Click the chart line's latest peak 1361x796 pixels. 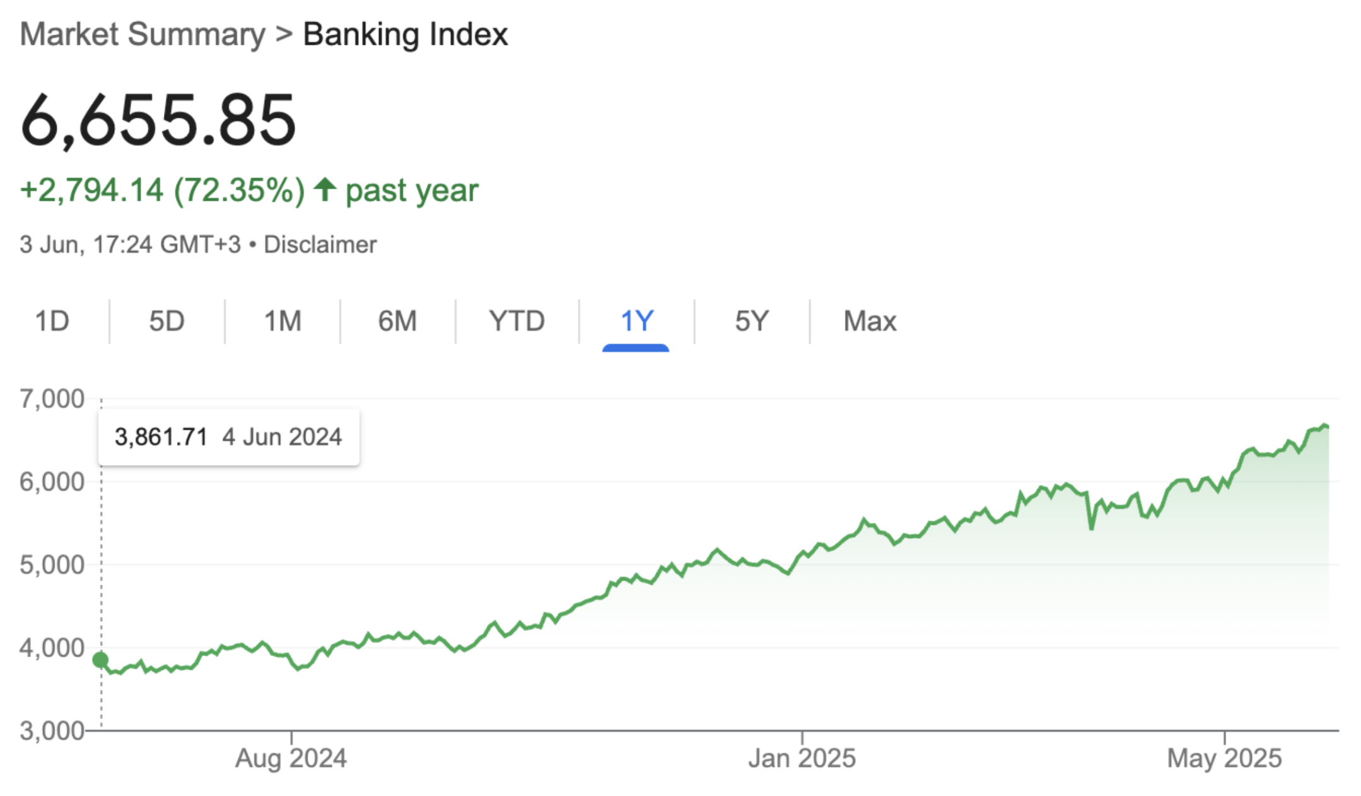(x=1324, y=425)
